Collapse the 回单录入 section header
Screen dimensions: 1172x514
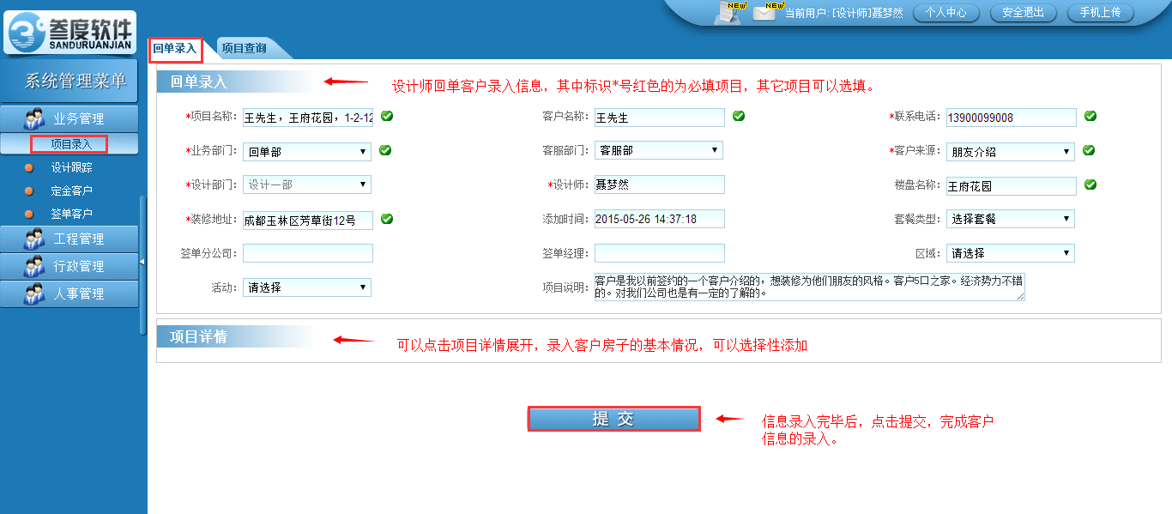point(198,82)
